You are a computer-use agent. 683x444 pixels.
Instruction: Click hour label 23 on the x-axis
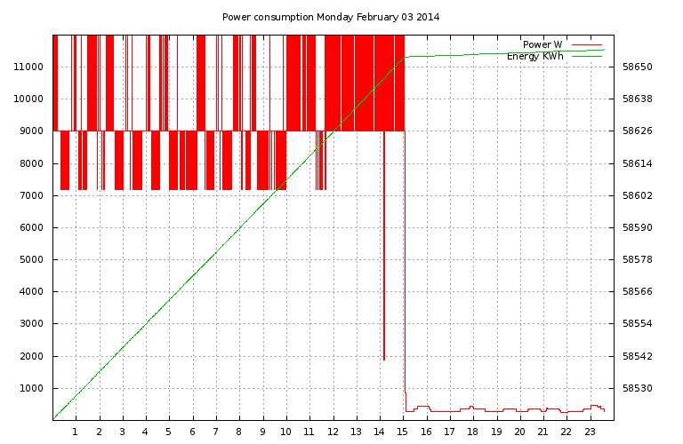(590, 432)
